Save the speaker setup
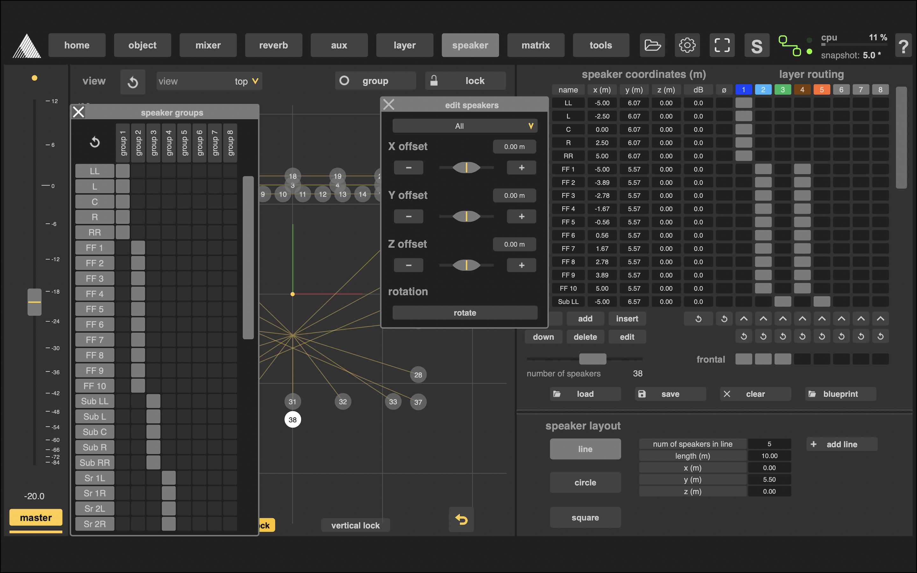Viewport: 917px width, 573px height. click(x=670, y=394)
